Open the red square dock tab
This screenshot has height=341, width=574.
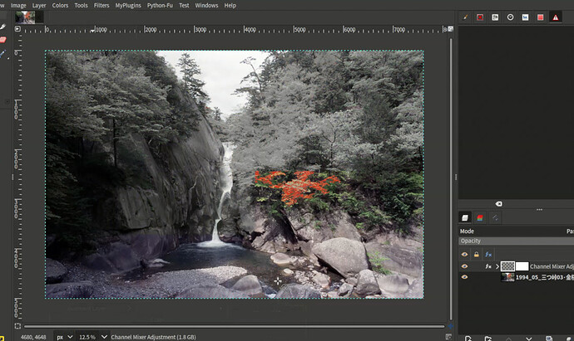click(541, 17)
